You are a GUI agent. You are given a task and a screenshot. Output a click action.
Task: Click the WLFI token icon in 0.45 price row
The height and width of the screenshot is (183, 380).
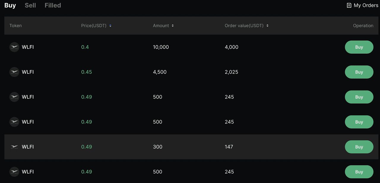[x=14, y=72]
